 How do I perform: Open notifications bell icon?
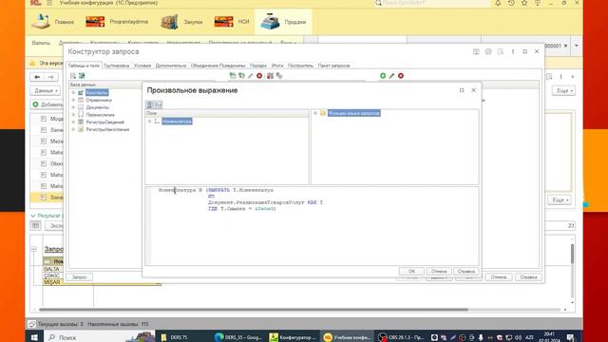coord(498,3)
